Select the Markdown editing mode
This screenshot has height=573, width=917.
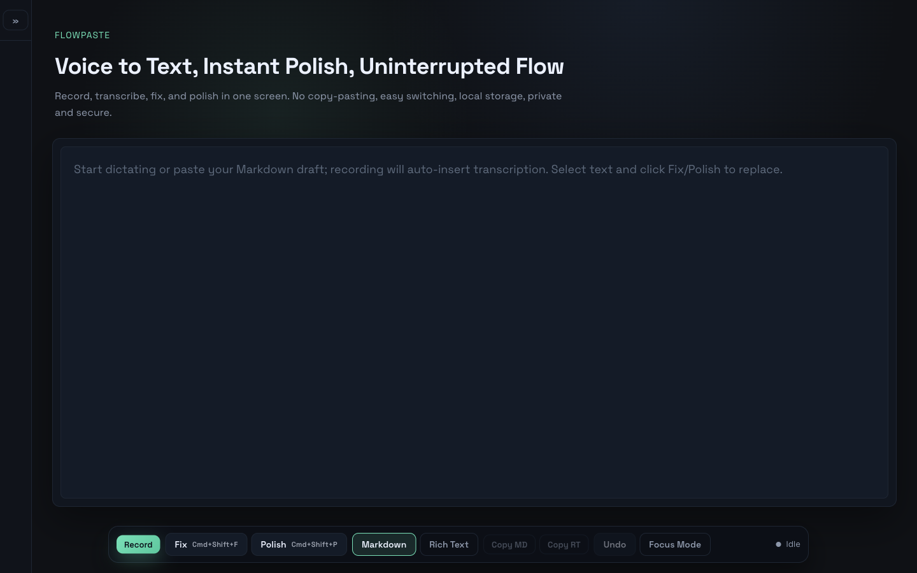384,544
